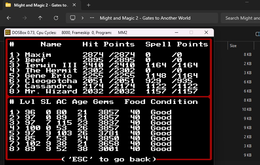Click the party member name Maxim
Image resolution: width=260 pixels, height=165 pixels.
(38, 55)
